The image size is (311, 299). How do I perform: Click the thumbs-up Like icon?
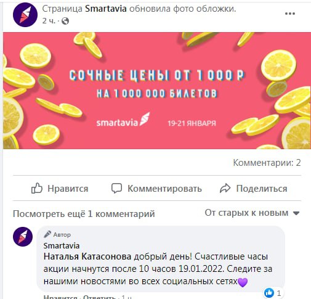[37, 188]
